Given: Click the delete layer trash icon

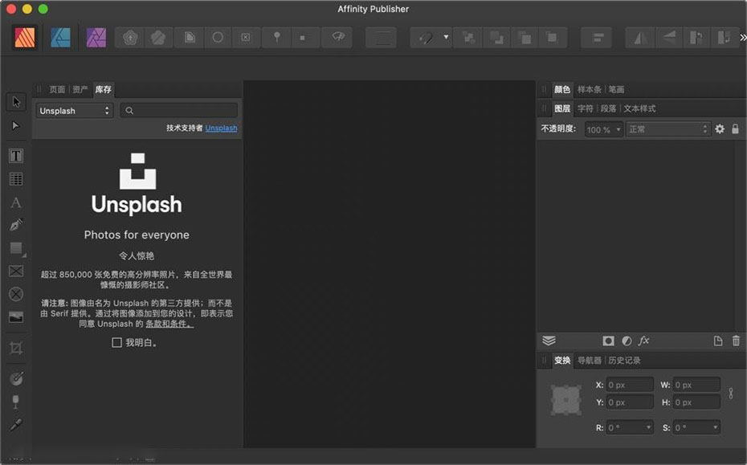Looking at the screenshot, I should coord(736,341).
